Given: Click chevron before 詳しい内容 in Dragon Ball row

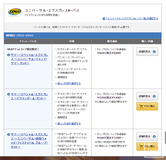Looking at the screenshot, I should [56, 124].
